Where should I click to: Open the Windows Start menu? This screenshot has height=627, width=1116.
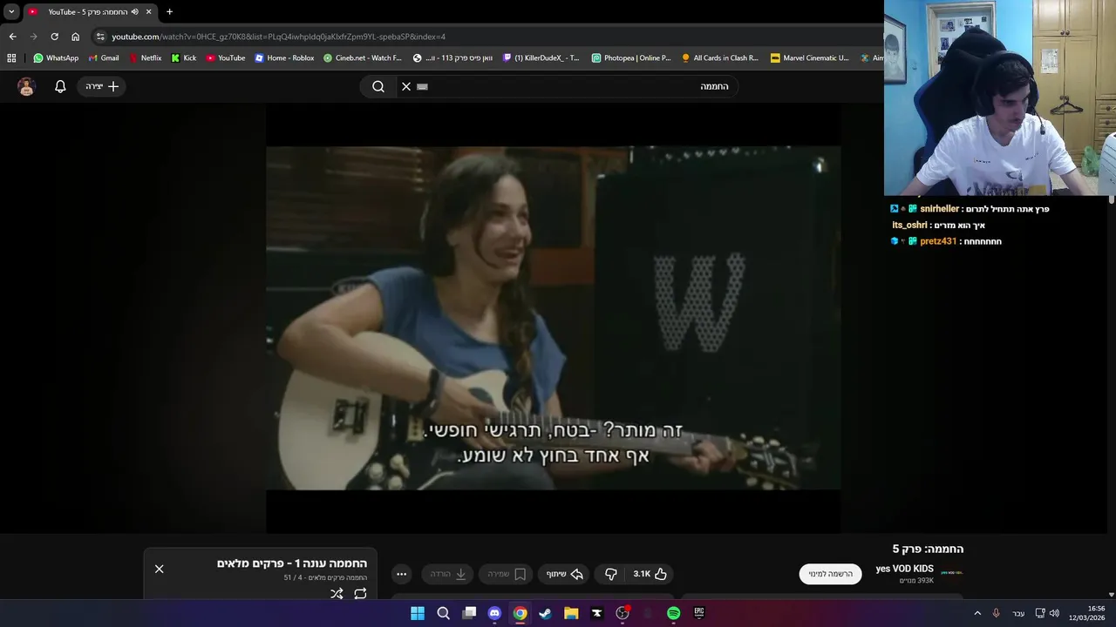coord(418,613)
